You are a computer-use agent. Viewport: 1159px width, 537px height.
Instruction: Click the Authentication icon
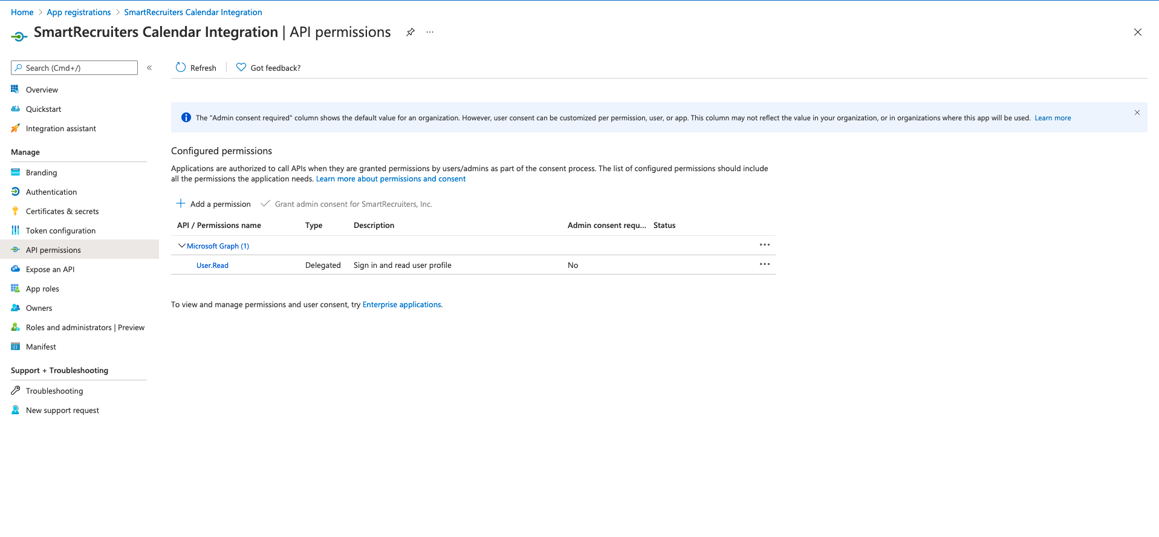[x=15, y=192]
